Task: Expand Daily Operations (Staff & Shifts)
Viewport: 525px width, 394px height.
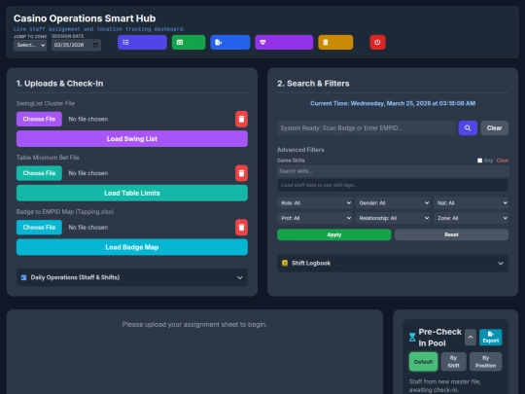Action: pyautogui.click(x=132, y=277)
